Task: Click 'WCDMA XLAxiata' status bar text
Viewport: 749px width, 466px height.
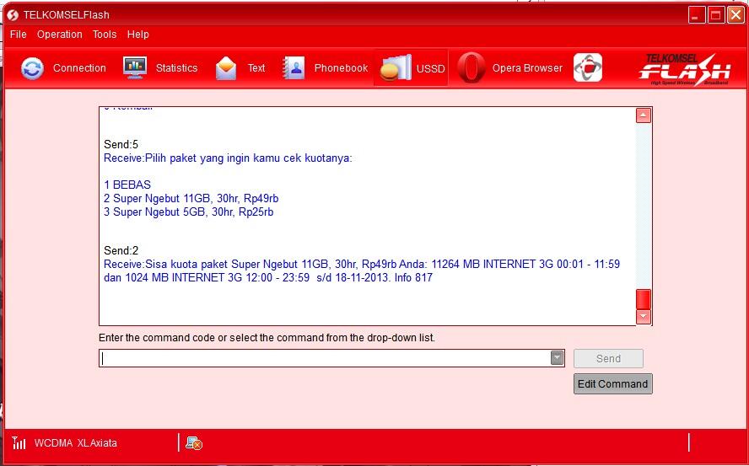Action: tap(75, 443)
